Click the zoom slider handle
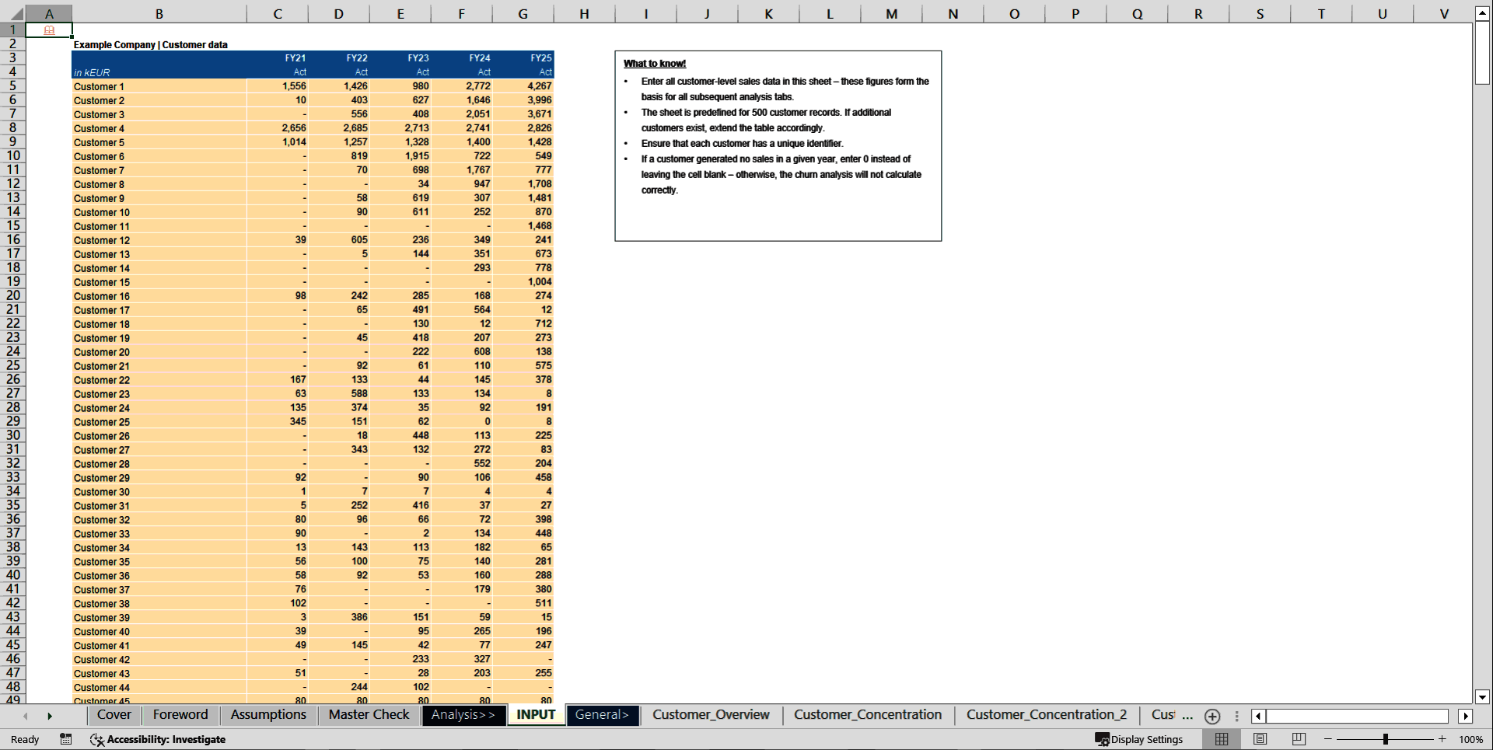1493x750 pixels. click(x=1386, y=739)
